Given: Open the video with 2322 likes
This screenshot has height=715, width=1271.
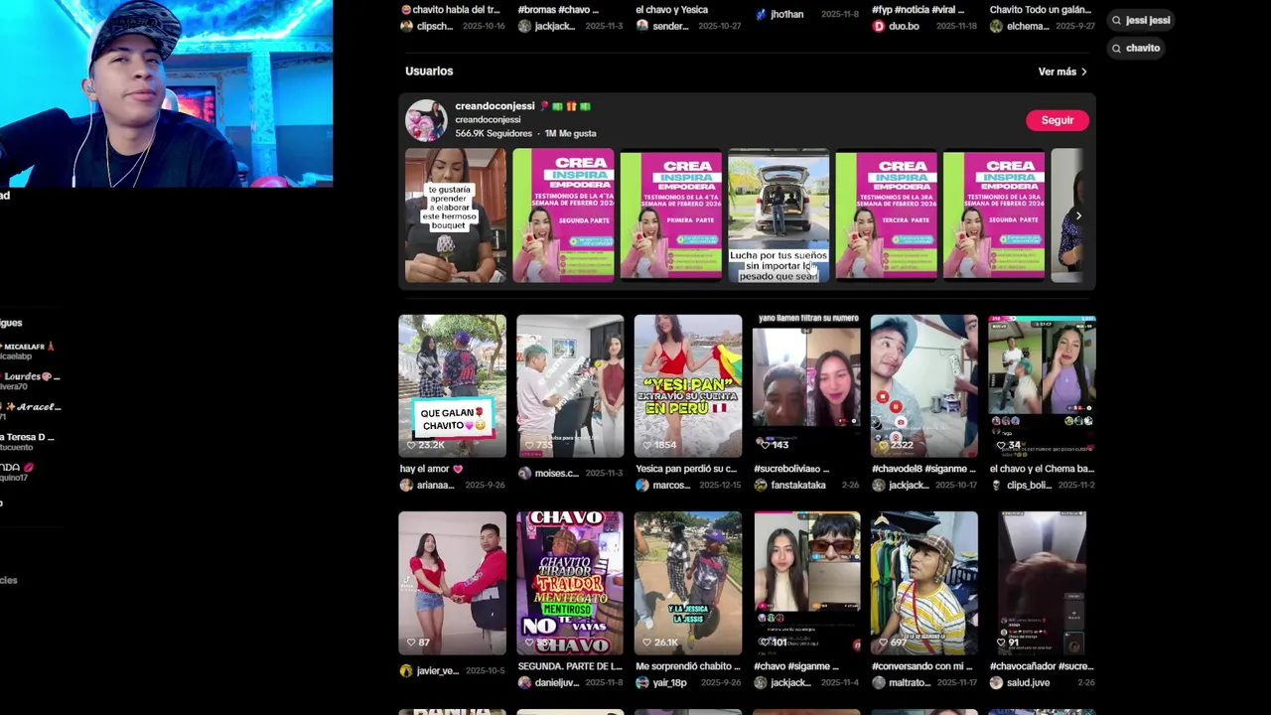Looking at the screenshot, I should pyautogui.click(x=923, y=386).
